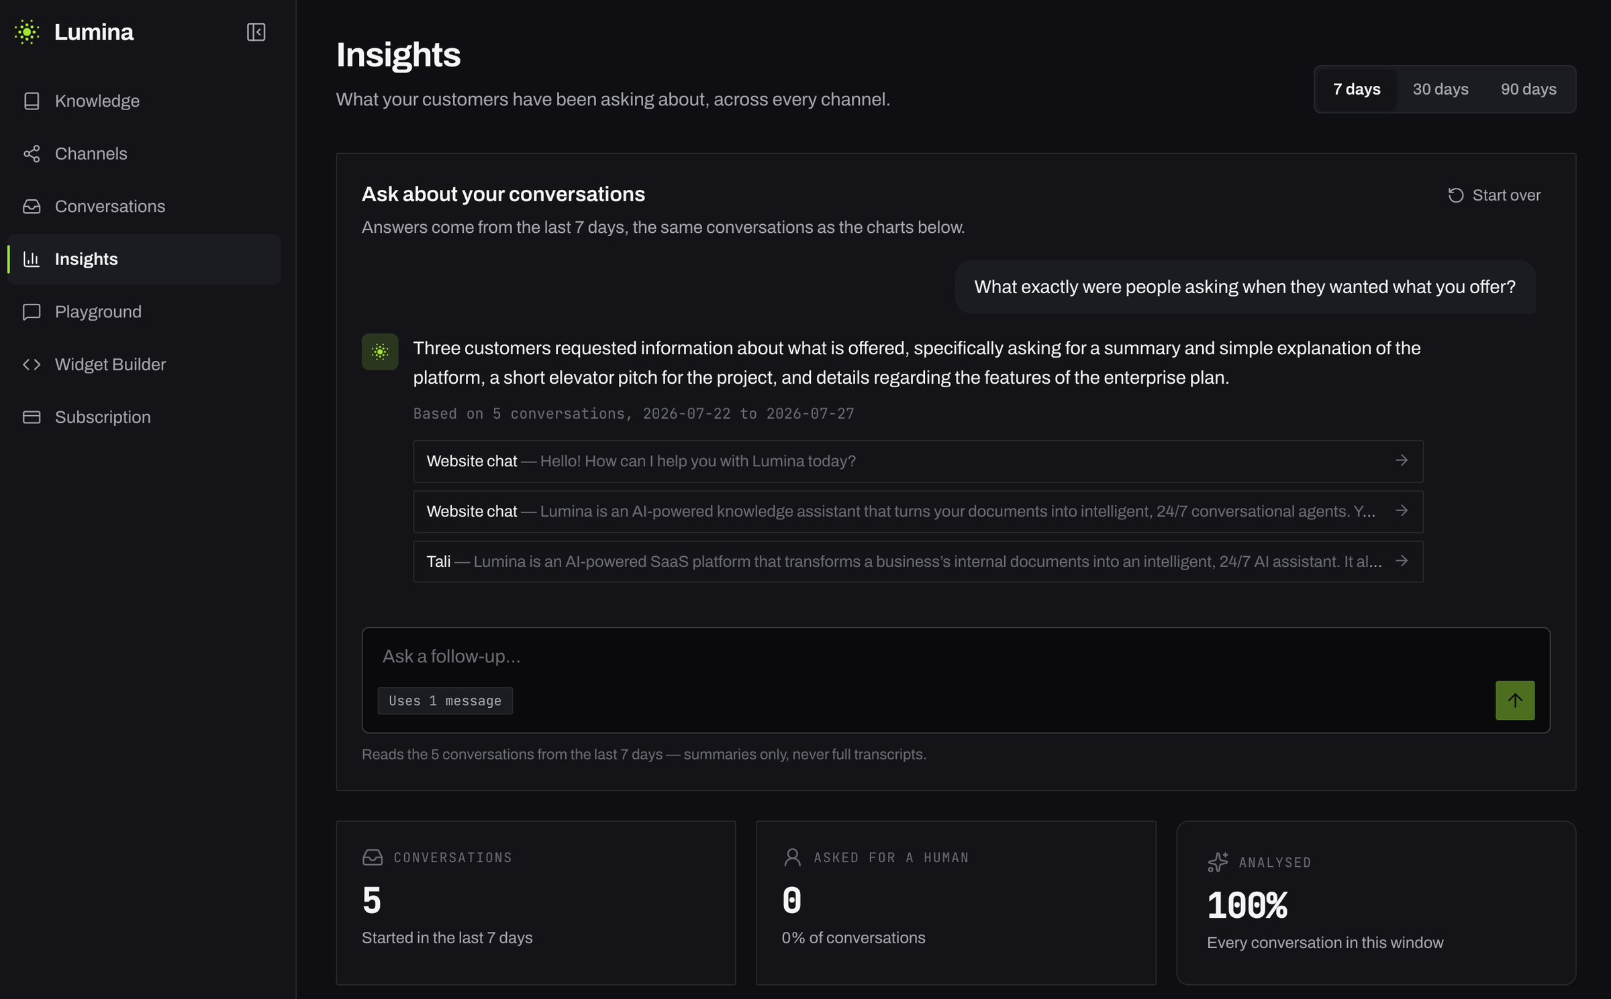Click the Lumina sun logo icon
Viewport: 1611px width, 999px height.
[x=27, y=32]
